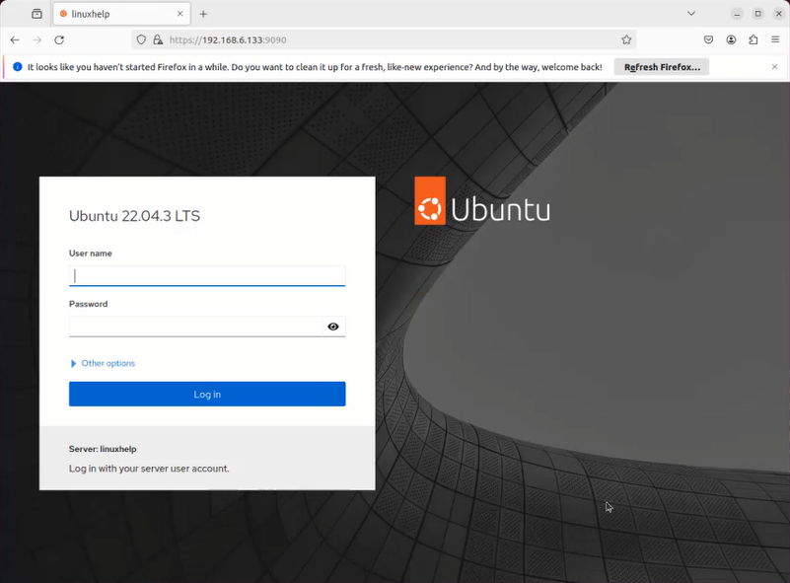Image resolution: width=790 pixels, height=583 pixels.
Task: Go back using the browser back arrow
Action: (15, 39)
